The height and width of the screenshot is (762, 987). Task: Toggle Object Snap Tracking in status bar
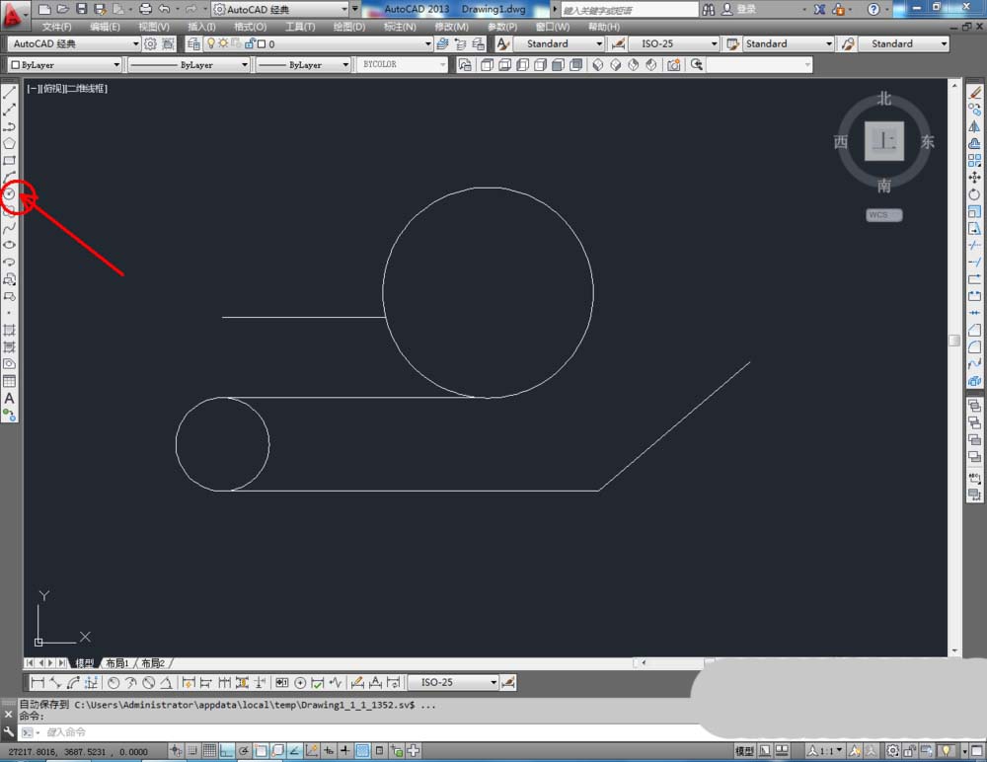(x=294, y=750)
